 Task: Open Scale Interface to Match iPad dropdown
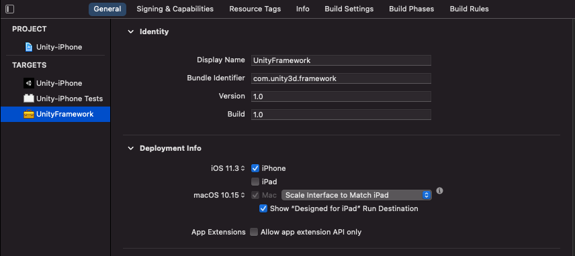357,195
